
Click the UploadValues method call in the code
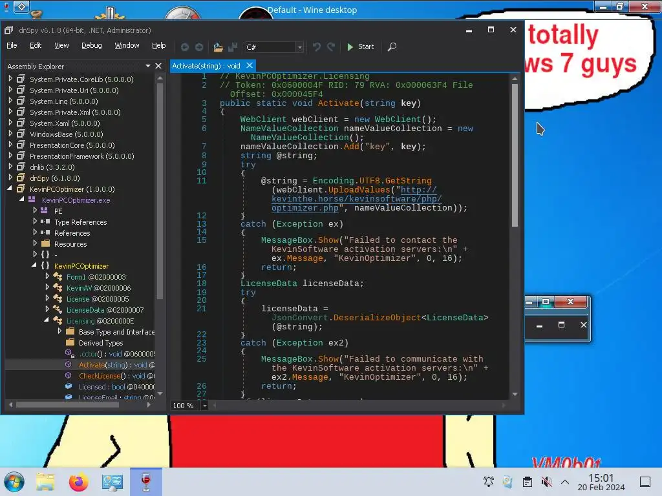point(359,190)
